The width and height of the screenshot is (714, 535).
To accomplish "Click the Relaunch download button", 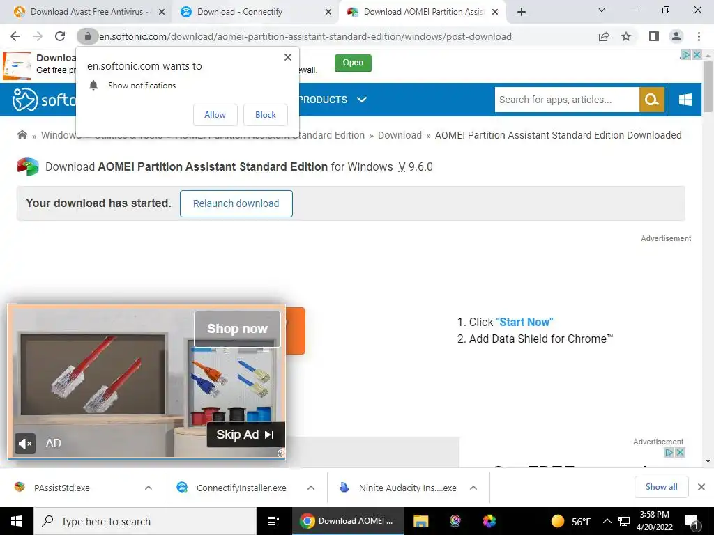I will pyautogui.click(x=236, y=203).
